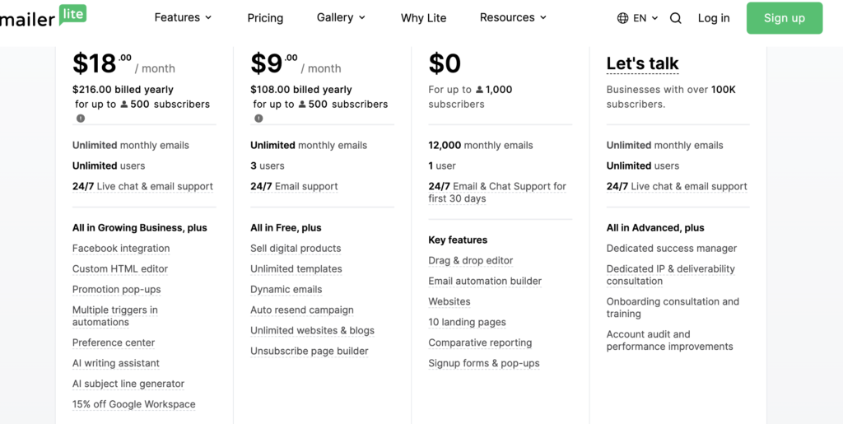Open the Gallery dropdown menu

pos(341,17)
